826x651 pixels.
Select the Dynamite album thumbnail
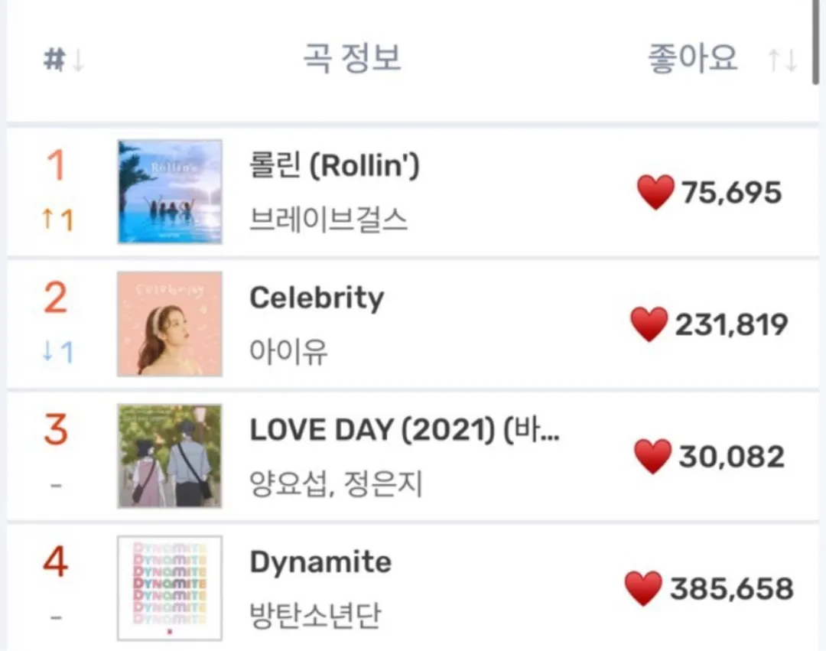(170, 588)
